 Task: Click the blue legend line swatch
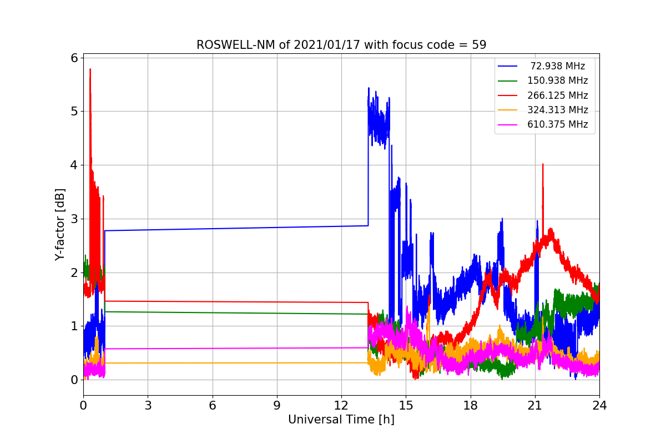coord(508,67)
